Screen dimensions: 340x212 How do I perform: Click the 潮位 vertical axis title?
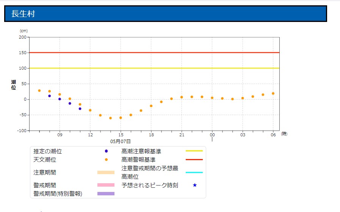coord(14,85)
